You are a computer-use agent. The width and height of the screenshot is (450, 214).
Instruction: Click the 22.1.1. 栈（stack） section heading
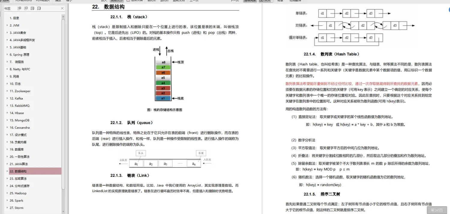tap(129, 17)
